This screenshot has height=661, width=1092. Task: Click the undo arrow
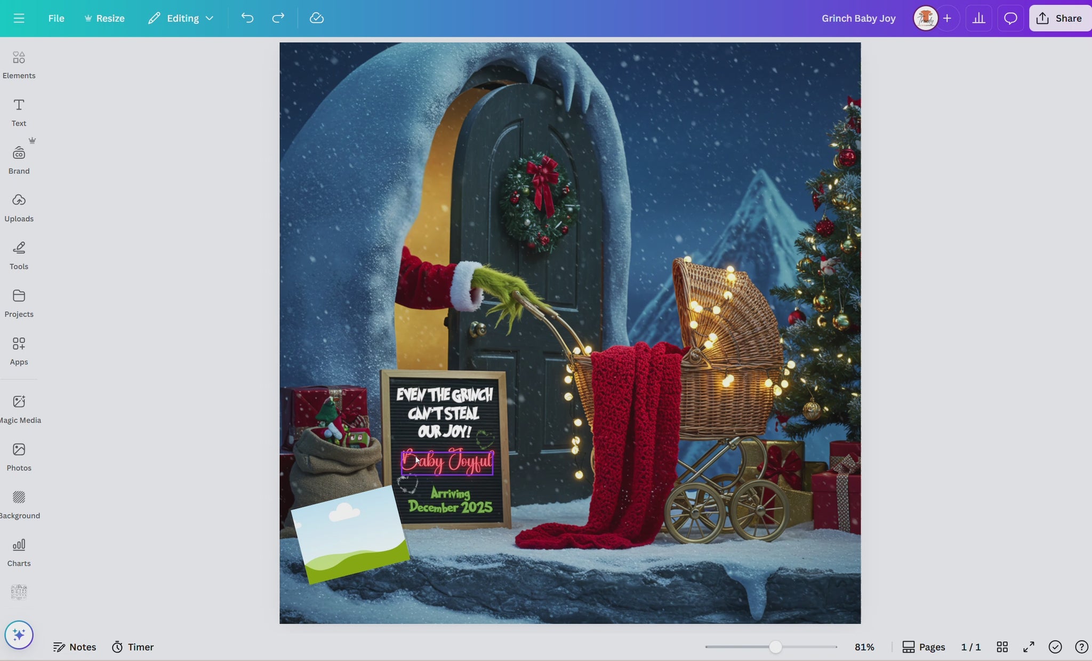247,18
